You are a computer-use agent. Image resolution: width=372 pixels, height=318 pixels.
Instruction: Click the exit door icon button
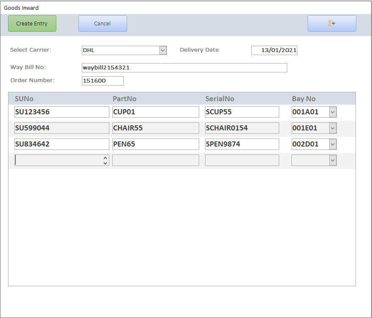pos(332,24)
